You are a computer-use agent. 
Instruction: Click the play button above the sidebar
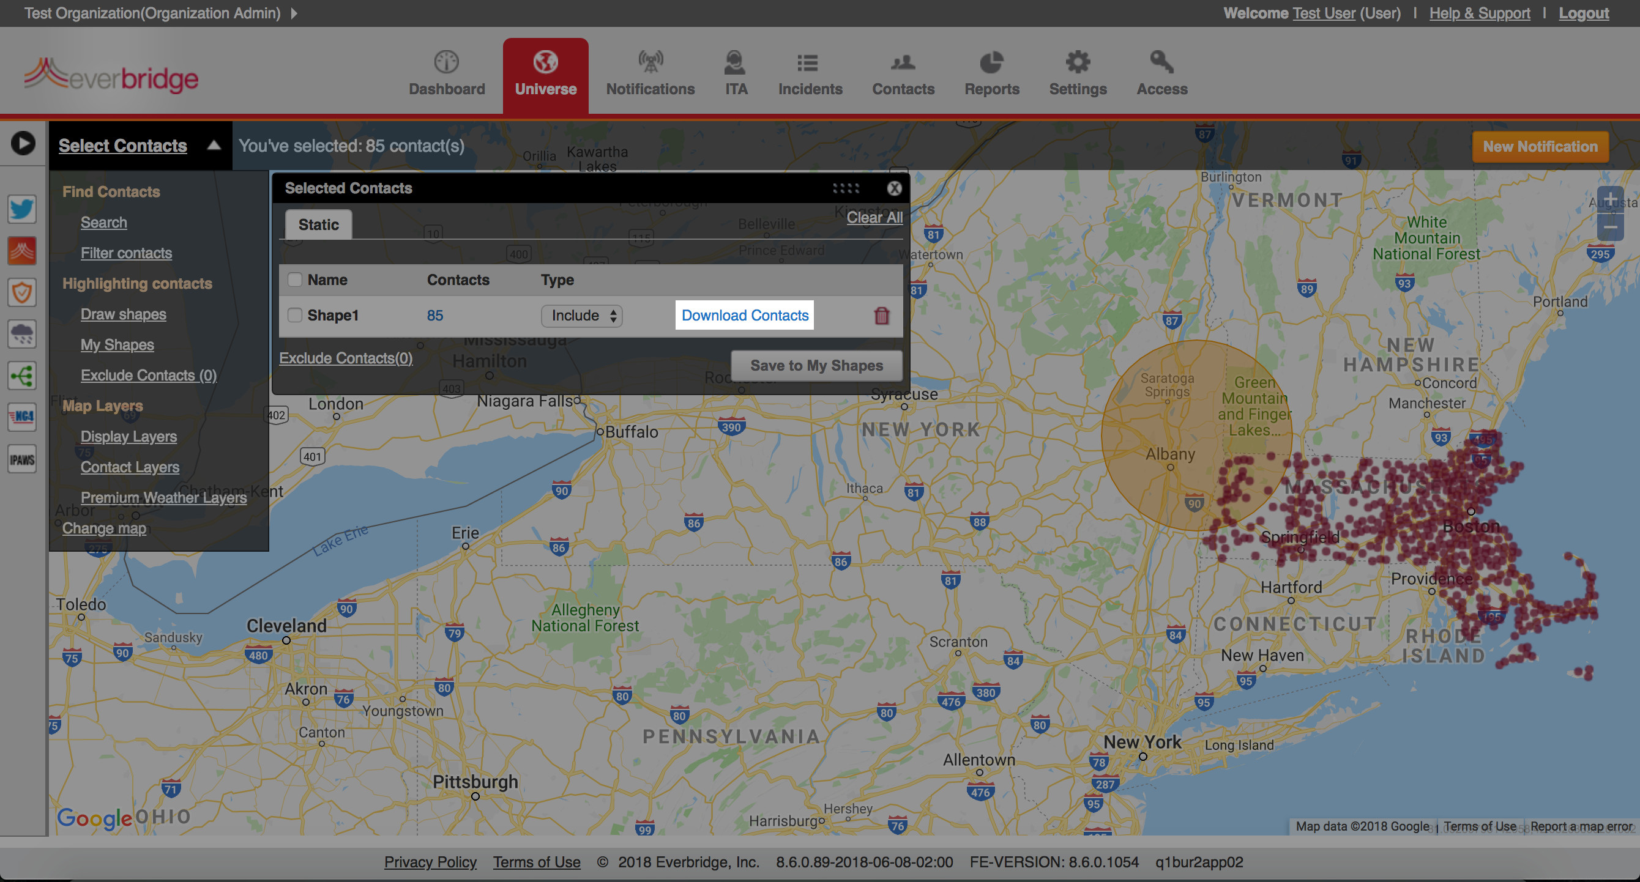pos(23,144)
